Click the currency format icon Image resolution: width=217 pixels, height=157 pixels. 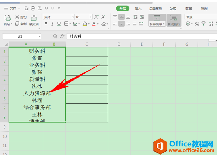(x=188, y=24)
